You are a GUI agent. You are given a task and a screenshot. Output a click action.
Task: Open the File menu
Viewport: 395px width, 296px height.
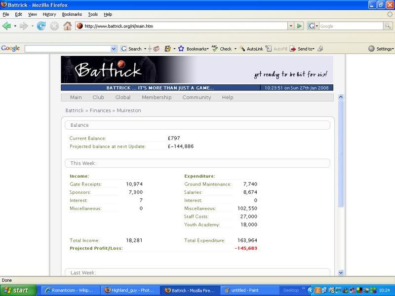[6, 14]
